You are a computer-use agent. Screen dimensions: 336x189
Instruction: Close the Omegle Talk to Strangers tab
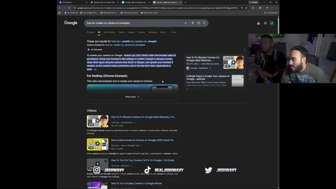149,2
